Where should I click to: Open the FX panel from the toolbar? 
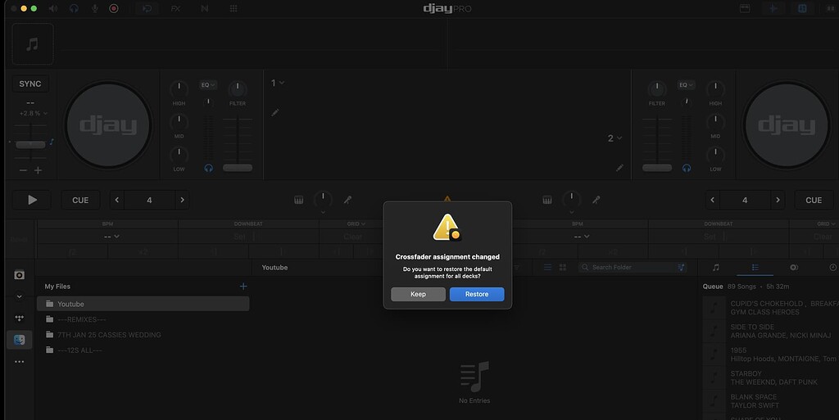[x=175, y=8]
